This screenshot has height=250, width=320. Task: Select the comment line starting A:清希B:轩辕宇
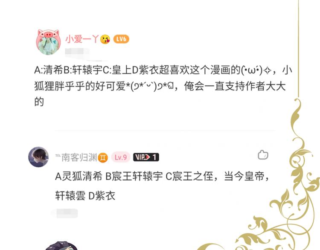163,70
